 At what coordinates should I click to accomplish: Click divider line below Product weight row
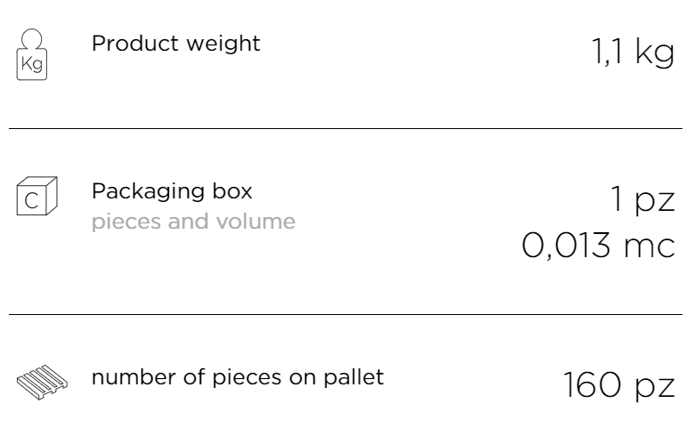(346, 128)
